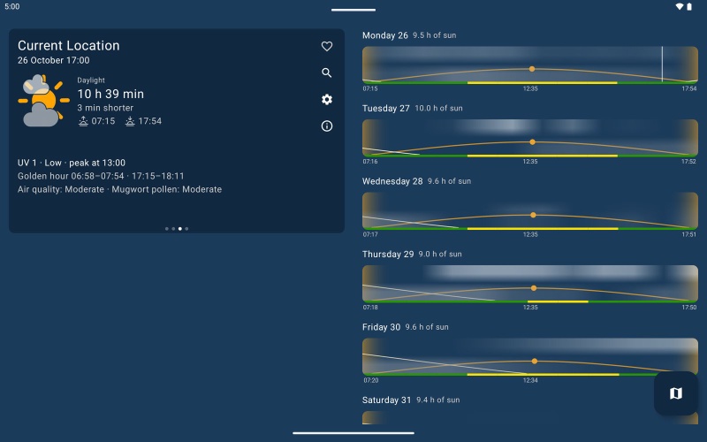Click the 'Thursday 29' heading
This screenshot has width=707, height=442.
point(388,254)
